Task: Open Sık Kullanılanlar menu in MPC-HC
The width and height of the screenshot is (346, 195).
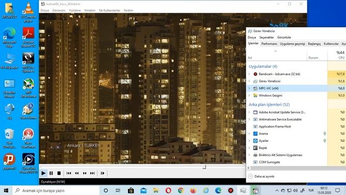Action: 109,10
